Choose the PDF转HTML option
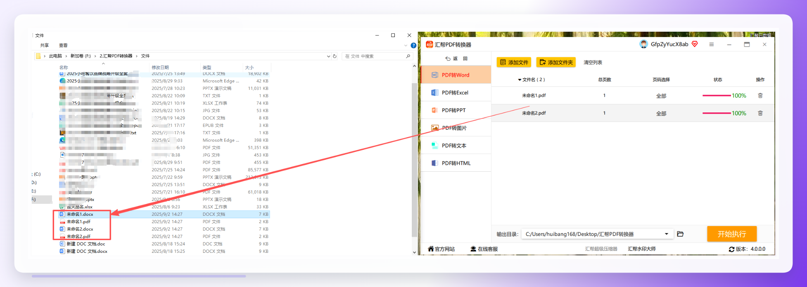This screenshot has width=807, height=287. click(x=456, y=163)
